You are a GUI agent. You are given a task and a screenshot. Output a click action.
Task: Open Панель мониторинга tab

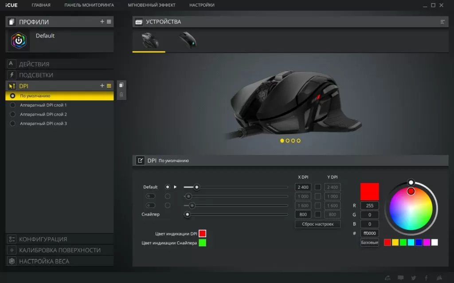(89, 5)
